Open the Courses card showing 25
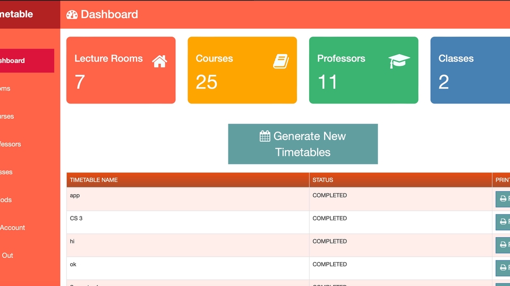Viewport: 510px width, 286px height. [x=242, y=70]
